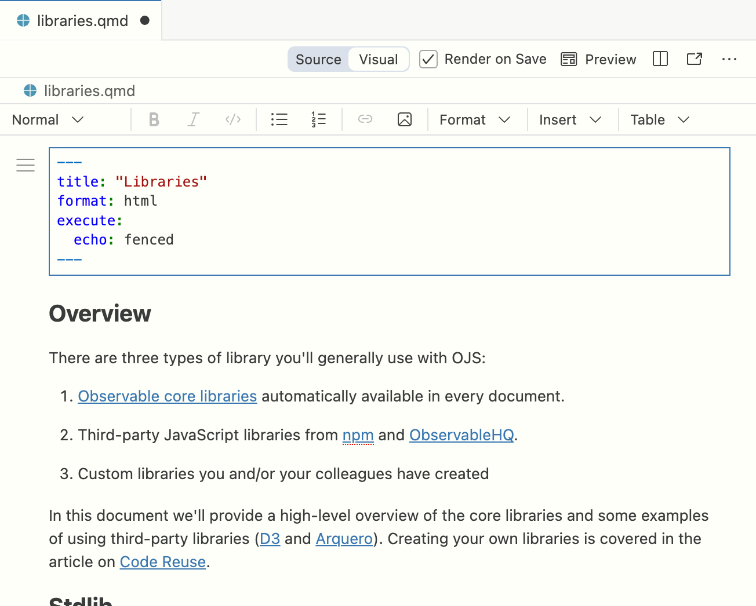The width and height of the screenshot is (756, 606).
Task: Insert a hyperlink
Action: coord(365,119)
